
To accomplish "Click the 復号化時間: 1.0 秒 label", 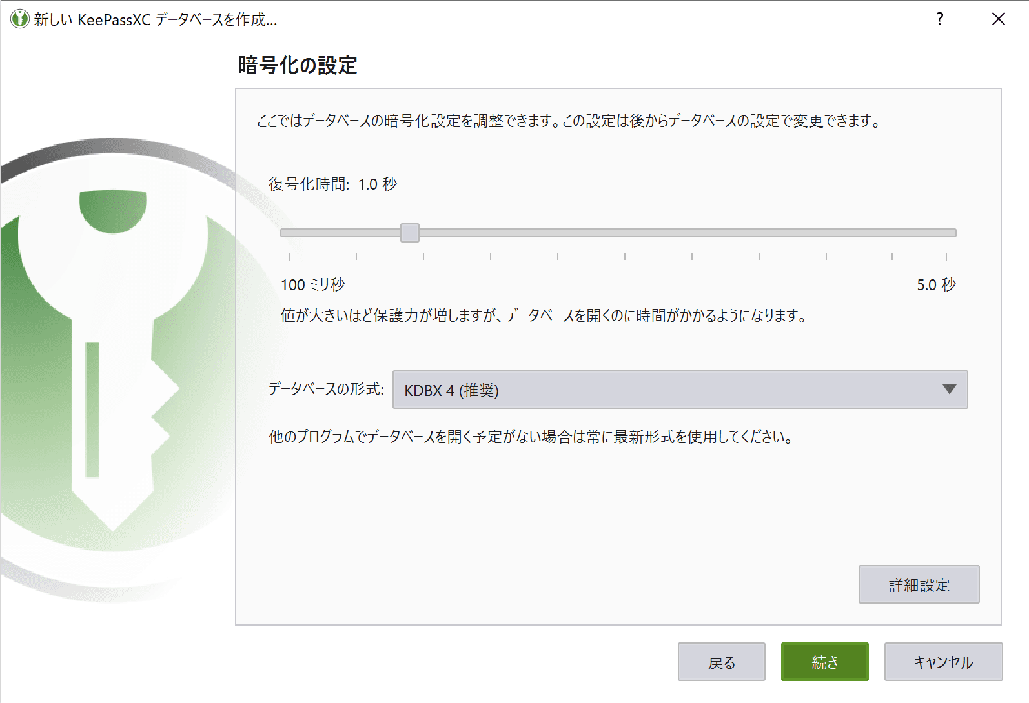I will (332, 184).
